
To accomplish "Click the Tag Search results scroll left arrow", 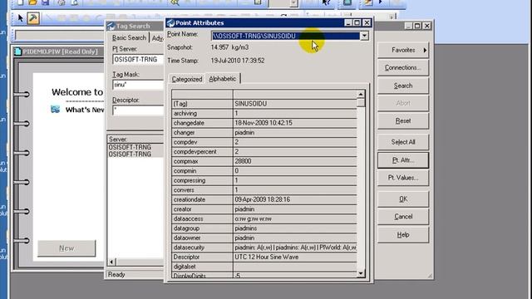I will pyautogui.click(x=111, y=262).
